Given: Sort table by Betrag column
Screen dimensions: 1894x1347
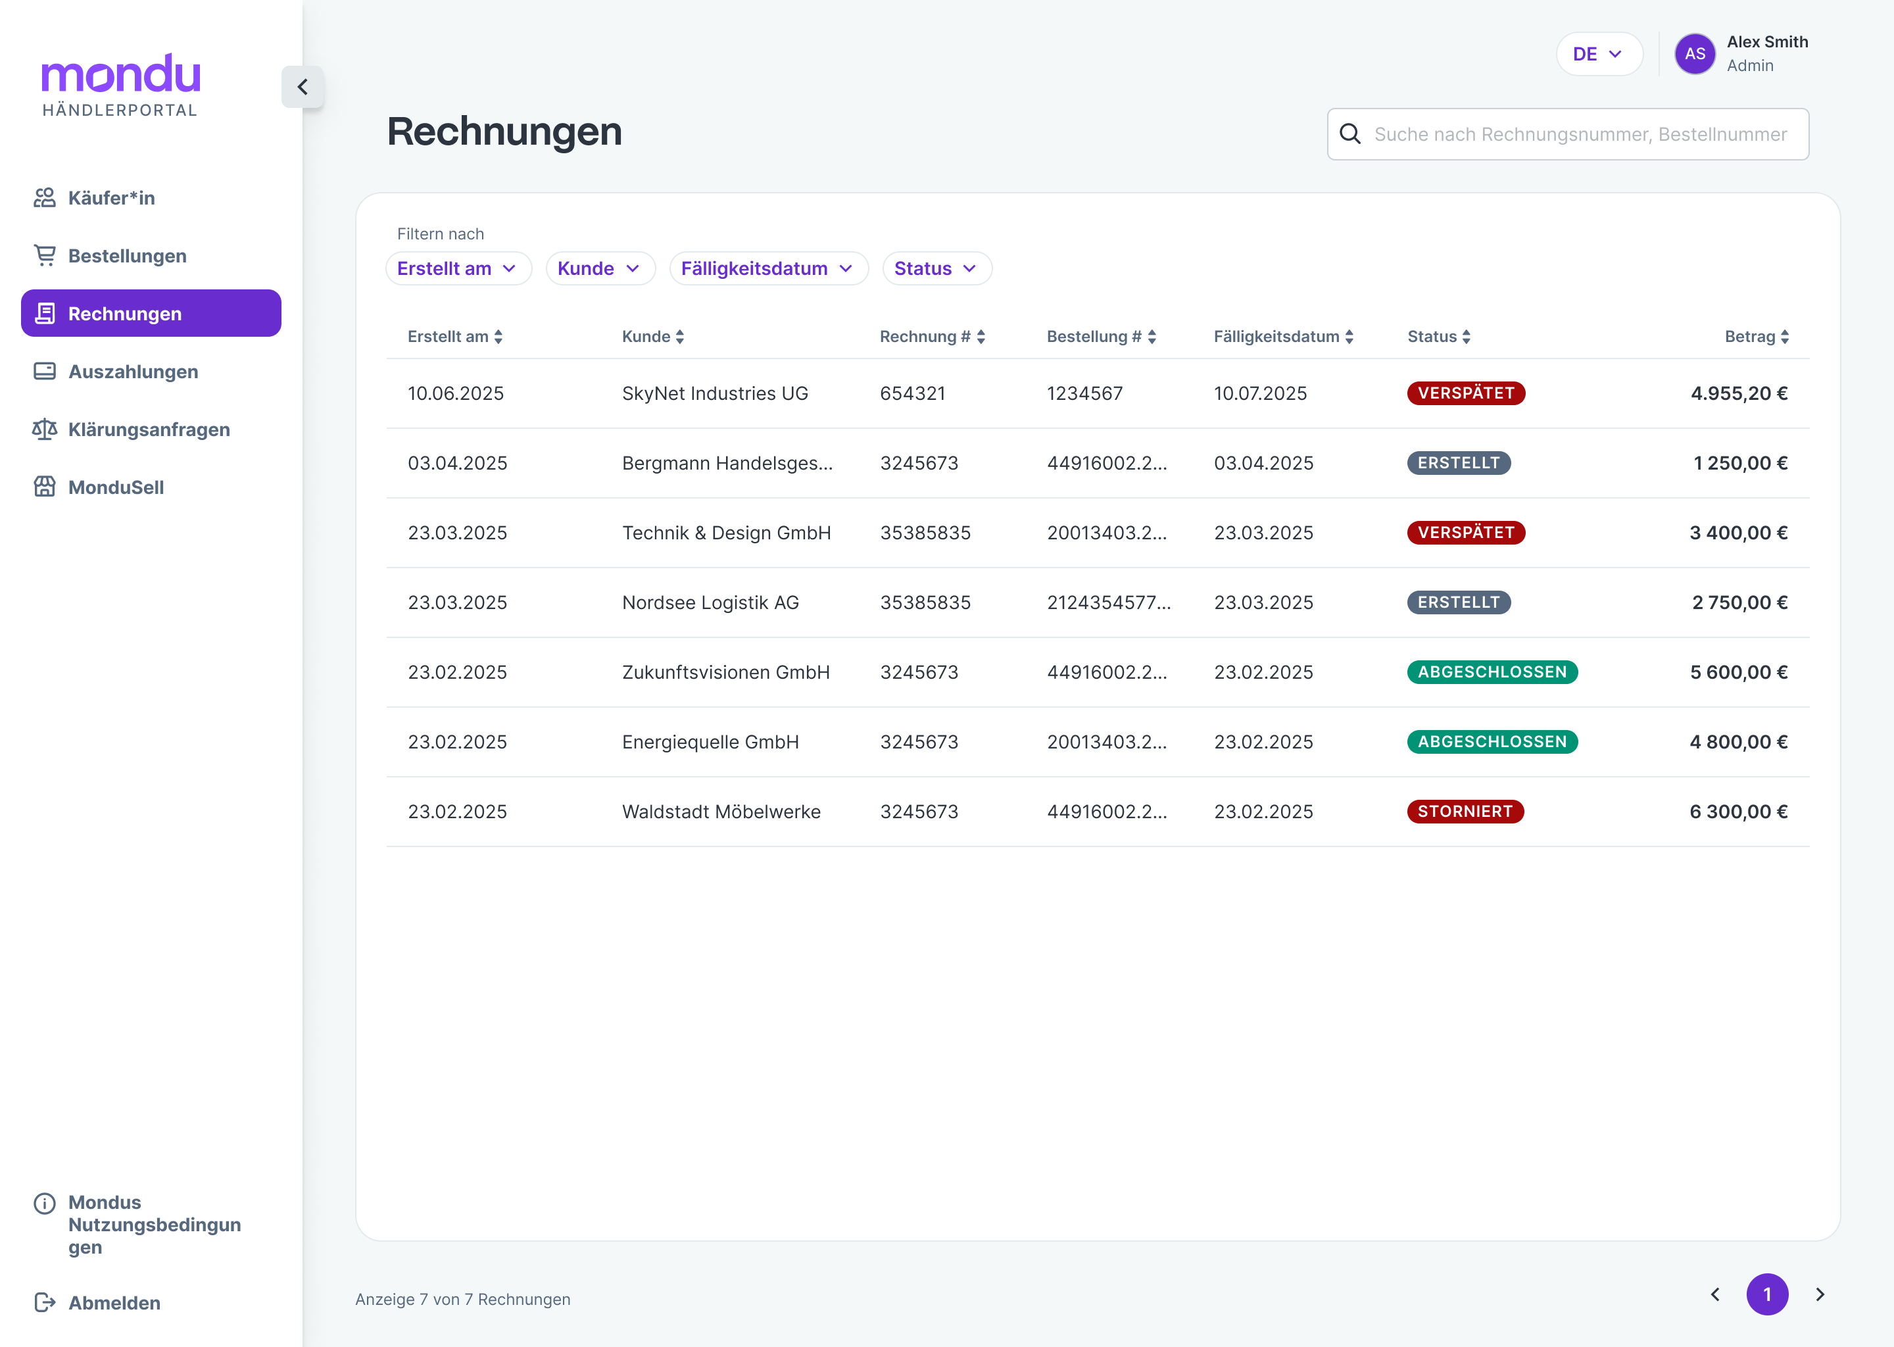Looking at the screenshot, I should tap(1757, 337).
